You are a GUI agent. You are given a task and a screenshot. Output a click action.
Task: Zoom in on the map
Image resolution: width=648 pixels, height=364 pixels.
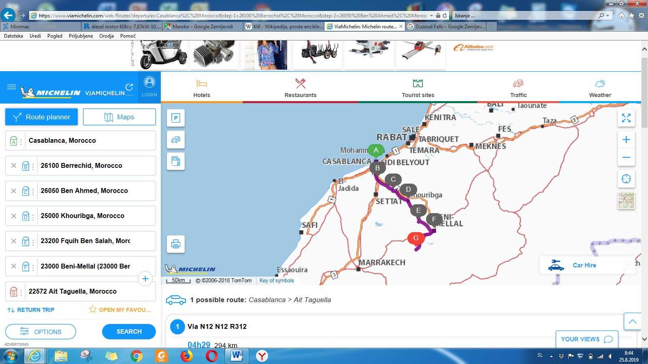(626, 140)
